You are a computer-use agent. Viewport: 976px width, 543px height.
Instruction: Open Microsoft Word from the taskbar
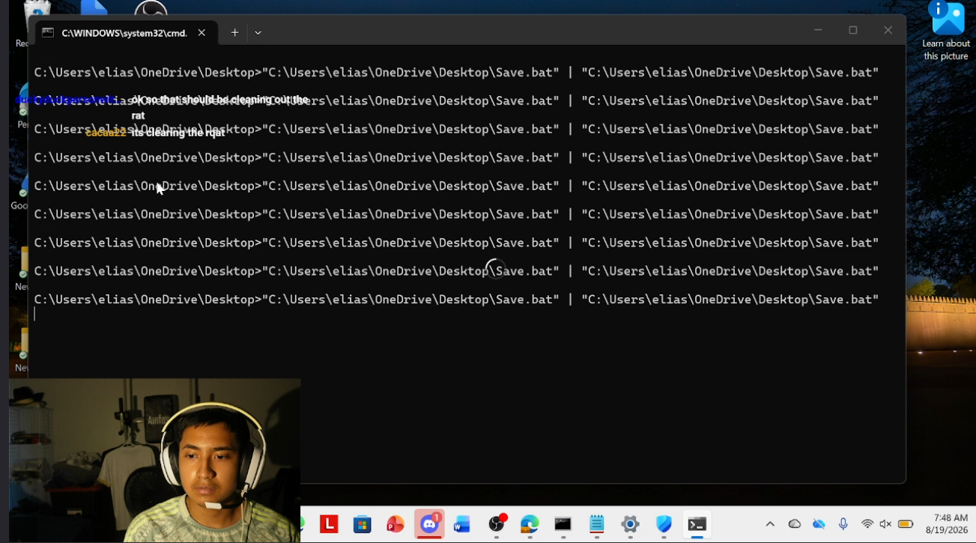462,524
